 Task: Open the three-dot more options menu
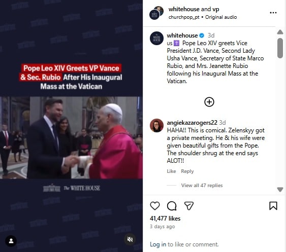[273, 13]
